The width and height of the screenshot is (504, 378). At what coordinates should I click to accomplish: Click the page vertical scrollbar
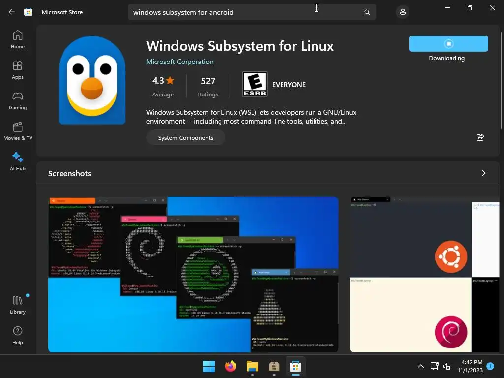coord(502,80)
